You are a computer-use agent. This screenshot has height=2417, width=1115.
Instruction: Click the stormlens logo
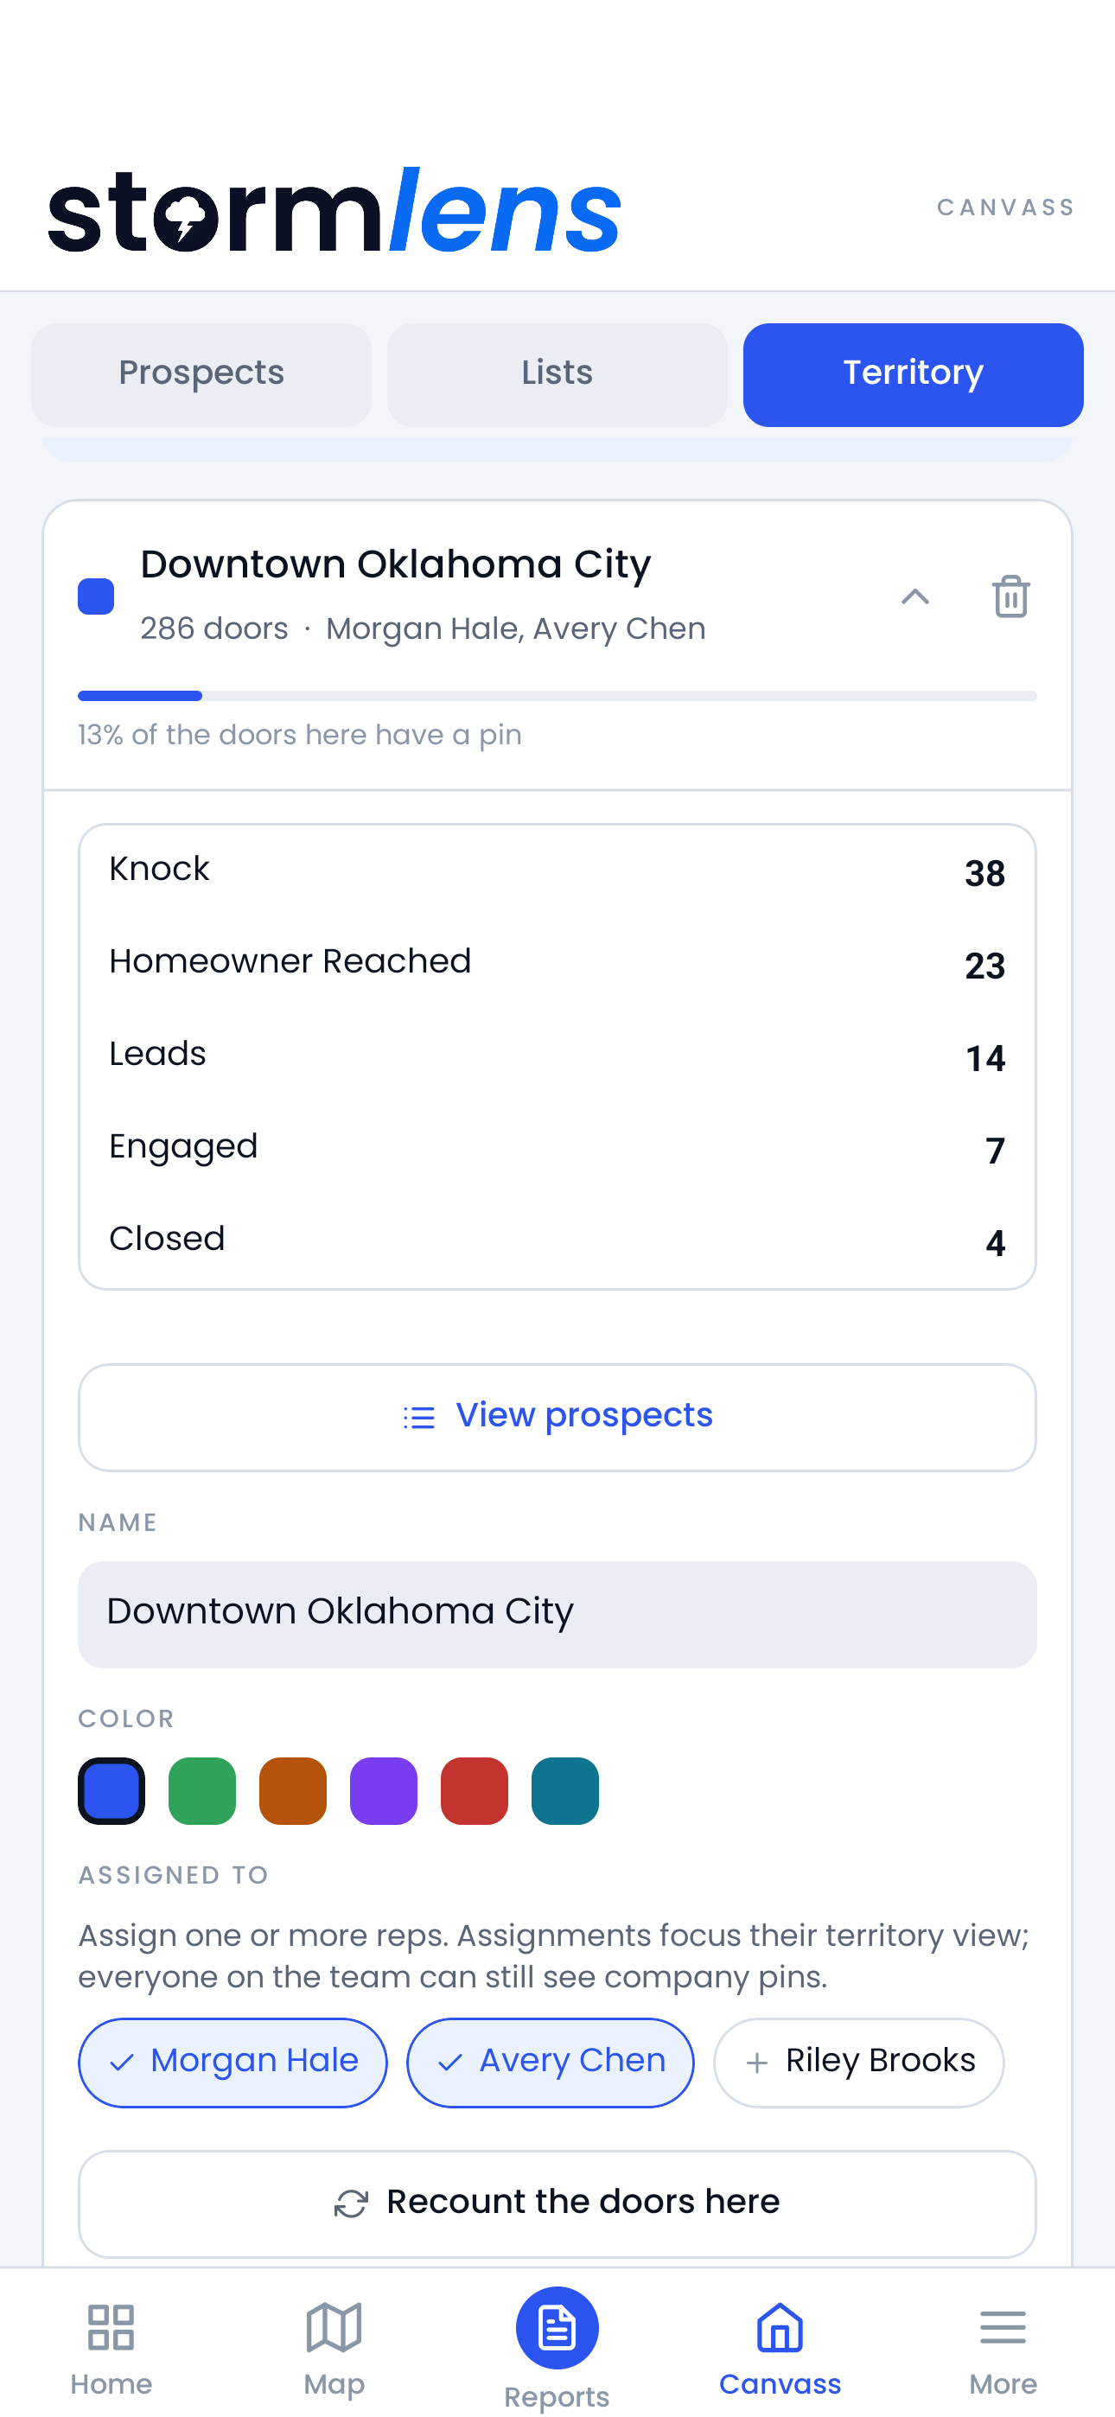point(334,210)
